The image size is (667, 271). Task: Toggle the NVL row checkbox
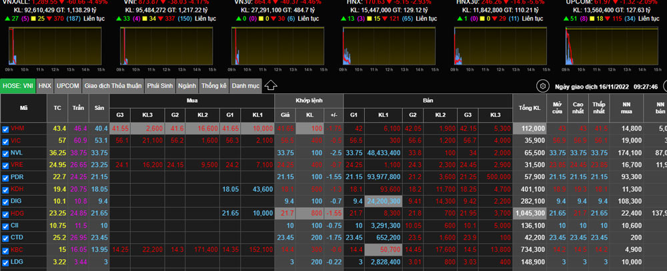5,152
